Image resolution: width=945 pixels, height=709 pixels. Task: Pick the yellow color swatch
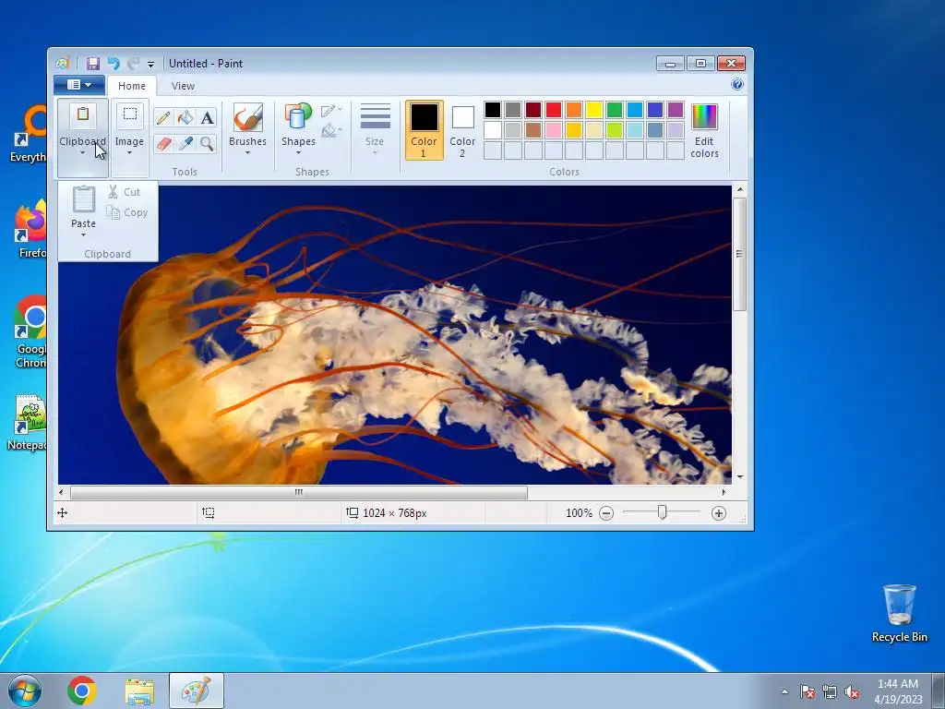[x=593, y=110]
